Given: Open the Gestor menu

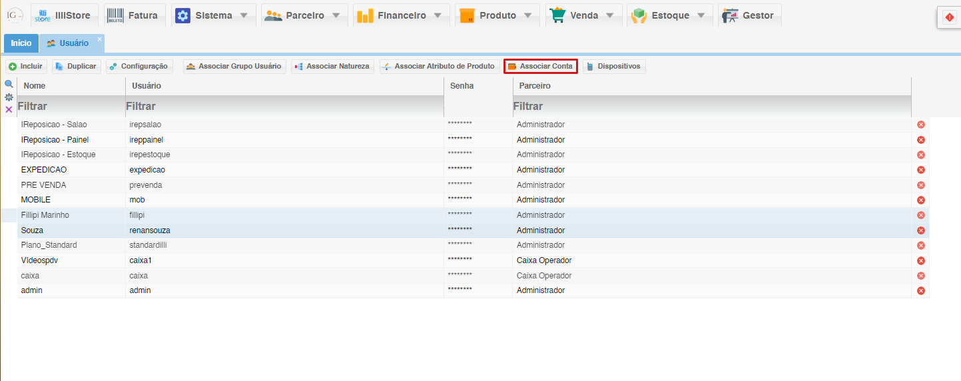Looking at the screenshot, I should click(749, 15).
